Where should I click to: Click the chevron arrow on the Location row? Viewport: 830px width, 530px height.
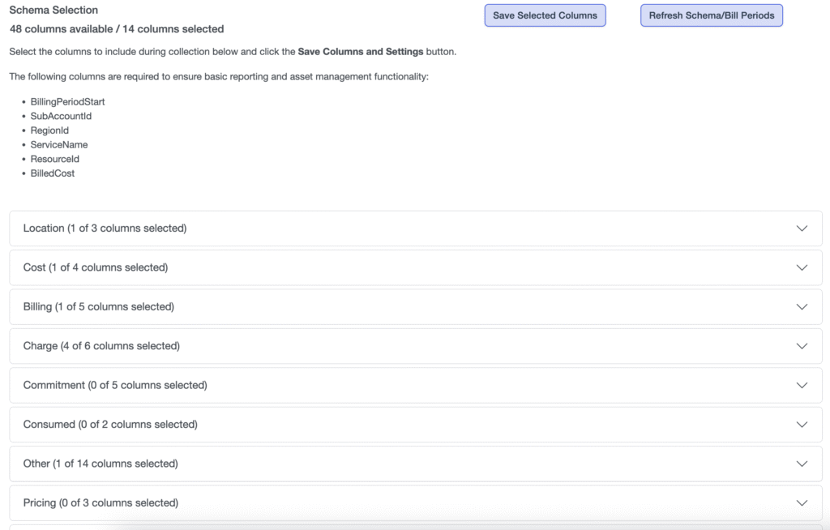point(802,229)
